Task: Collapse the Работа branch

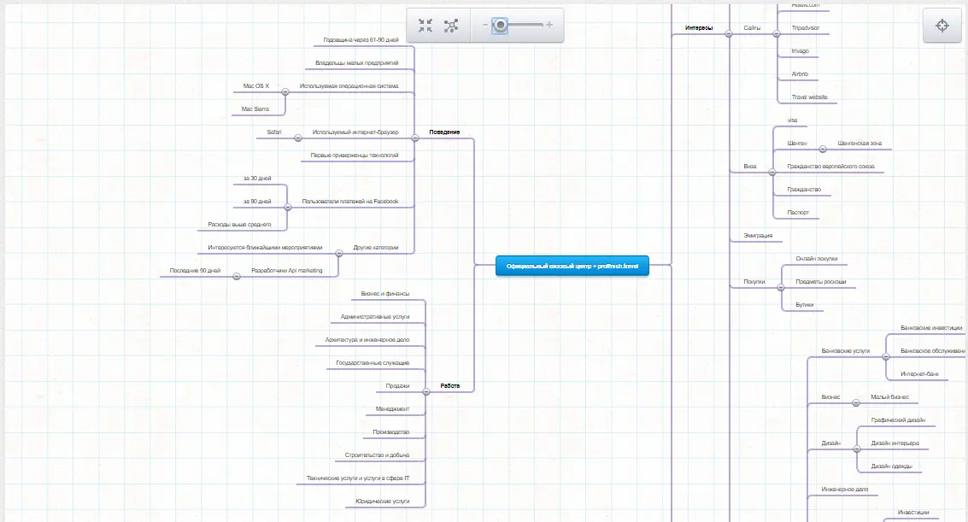Action: tap(426, 391)
